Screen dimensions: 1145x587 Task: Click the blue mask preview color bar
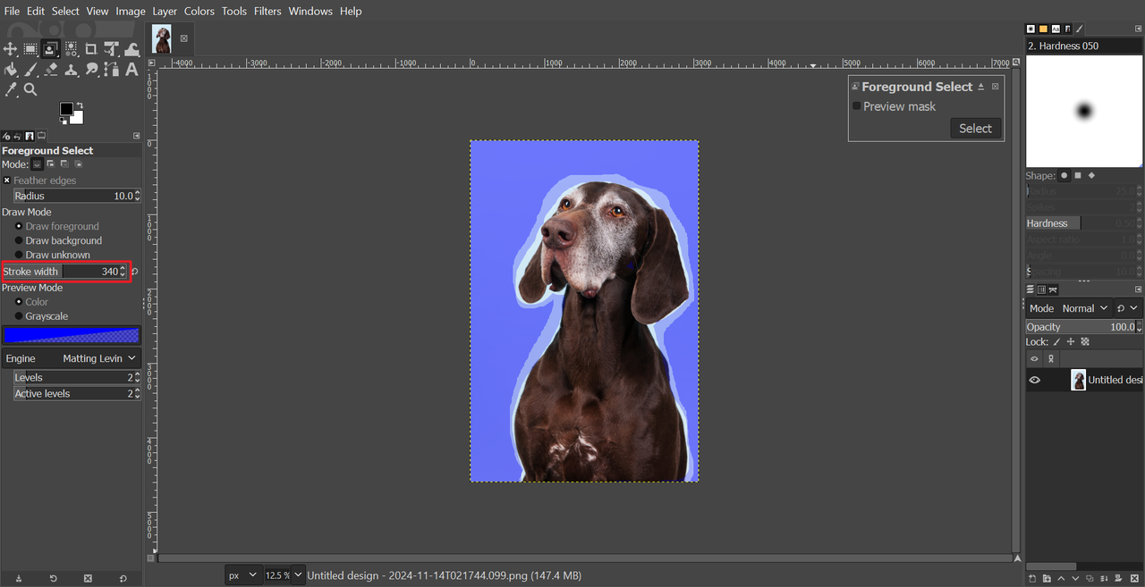point(72,335)
